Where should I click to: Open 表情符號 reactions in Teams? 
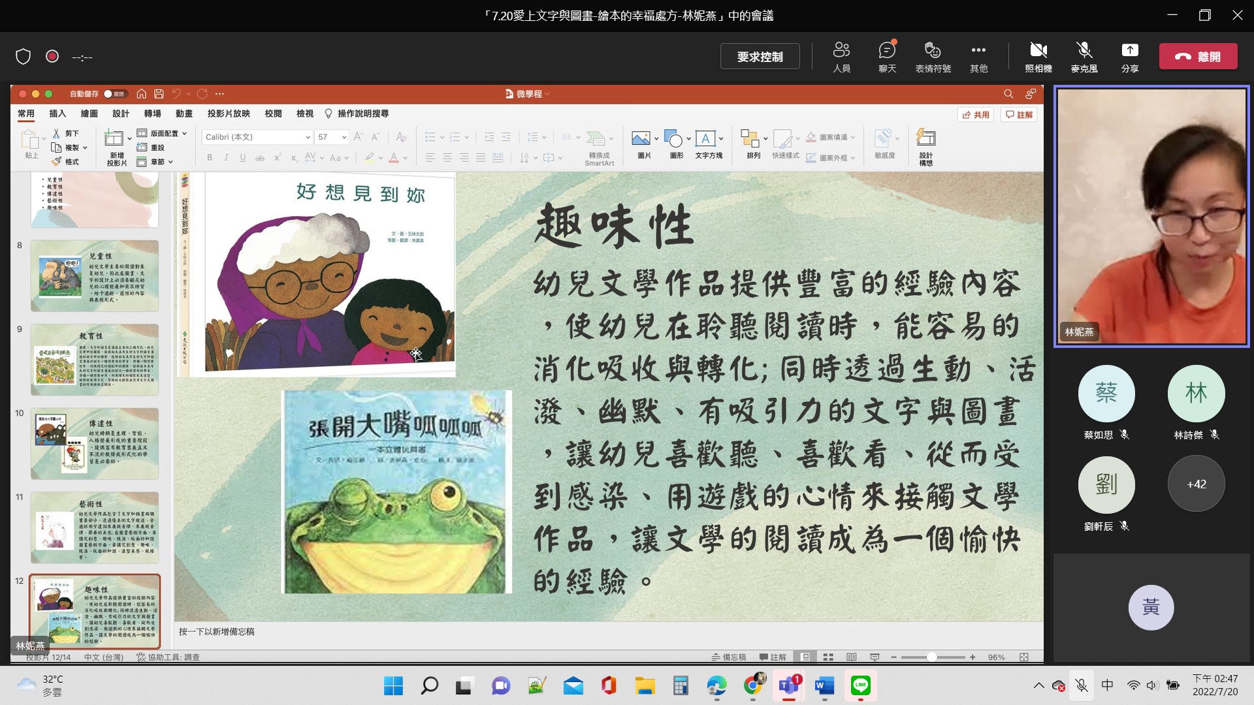click(933, 57)
